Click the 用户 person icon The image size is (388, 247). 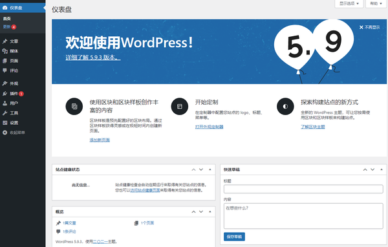(x=5, y=103)
